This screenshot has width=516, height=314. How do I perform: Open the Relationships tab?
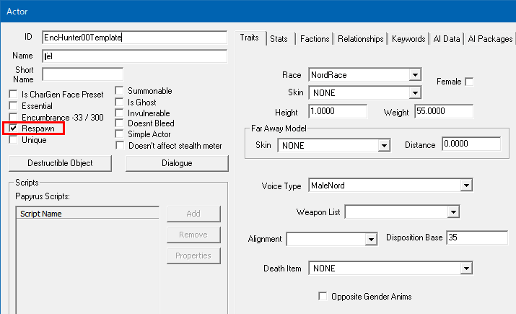pos(361,39)
